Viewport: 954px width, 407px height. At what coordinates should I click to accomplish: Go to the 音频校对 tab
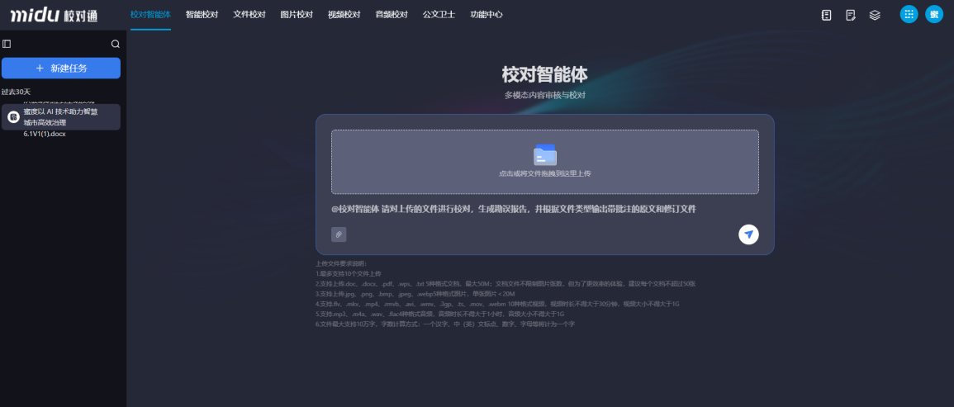click(392, 15)
